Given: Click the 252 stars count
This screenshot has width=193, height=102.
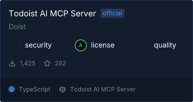Looking at the screenshot, I should pyautogui.click(x=60, y=63).
